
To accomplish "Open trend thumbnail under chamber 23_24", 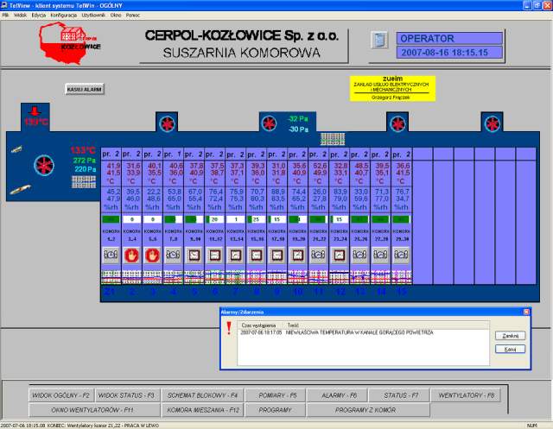I will (340, 277).
